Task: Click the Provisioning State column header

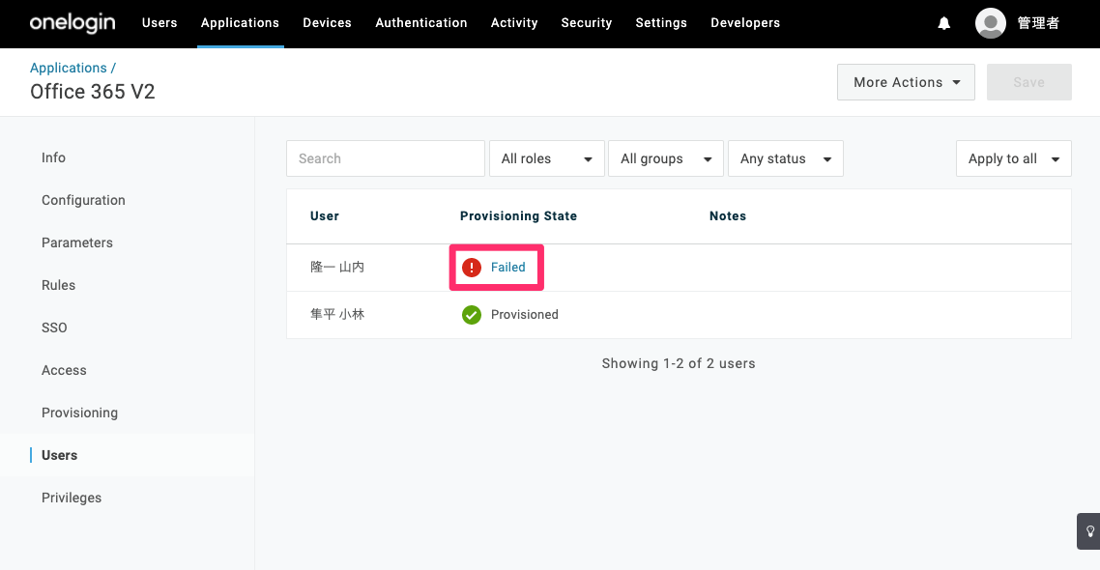Action: (x=518, y=216)
